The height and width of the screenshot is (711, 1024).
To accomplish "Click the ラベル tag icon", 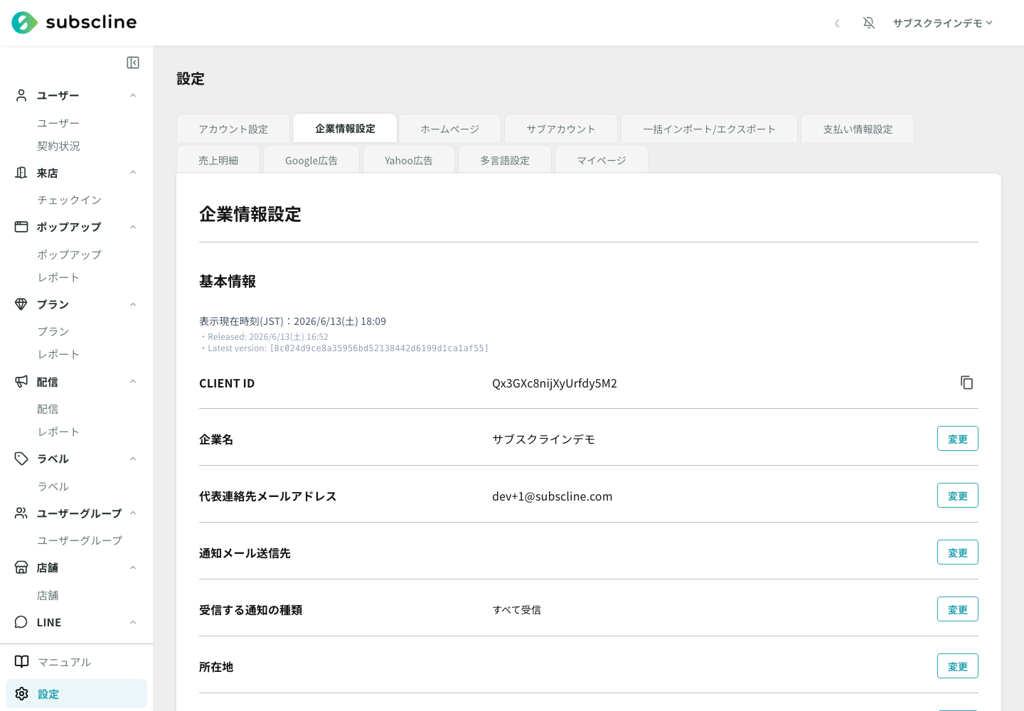I will pos(21,459).
